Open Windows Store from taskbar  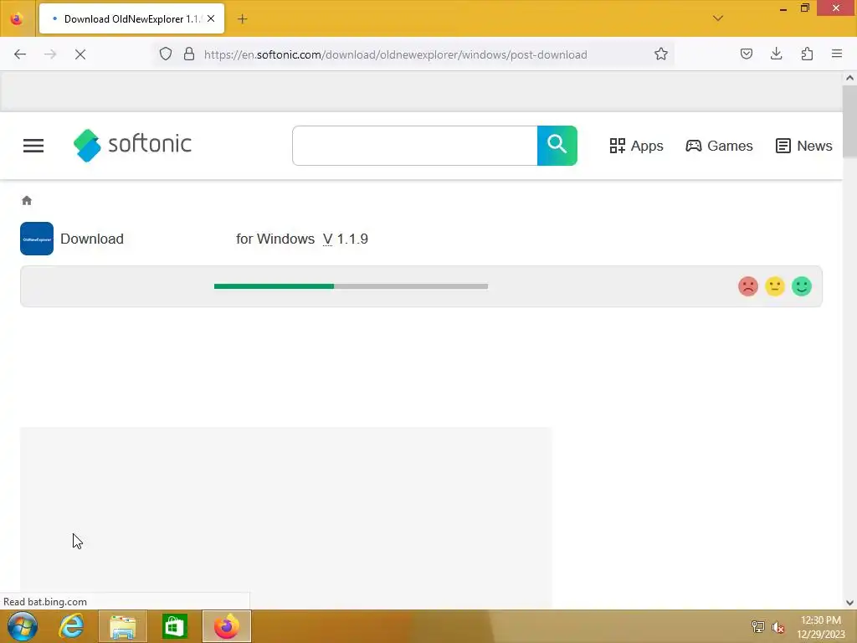(x=175, y=626)
